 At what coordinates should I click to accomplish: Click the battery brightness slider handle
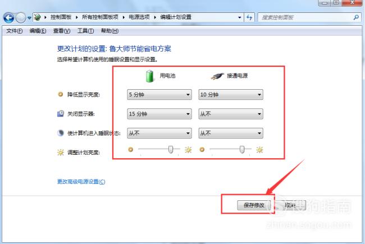point(171,150)
